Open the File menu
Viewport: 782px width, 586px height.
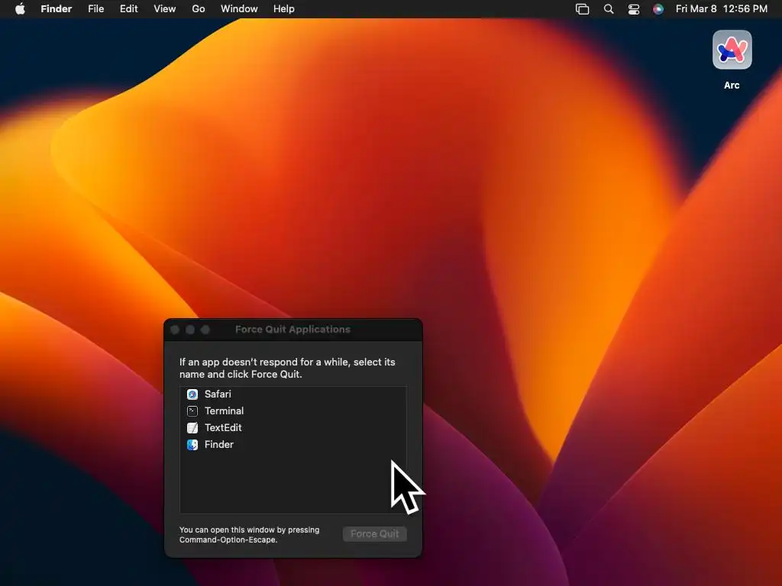(x=95, y=9)
